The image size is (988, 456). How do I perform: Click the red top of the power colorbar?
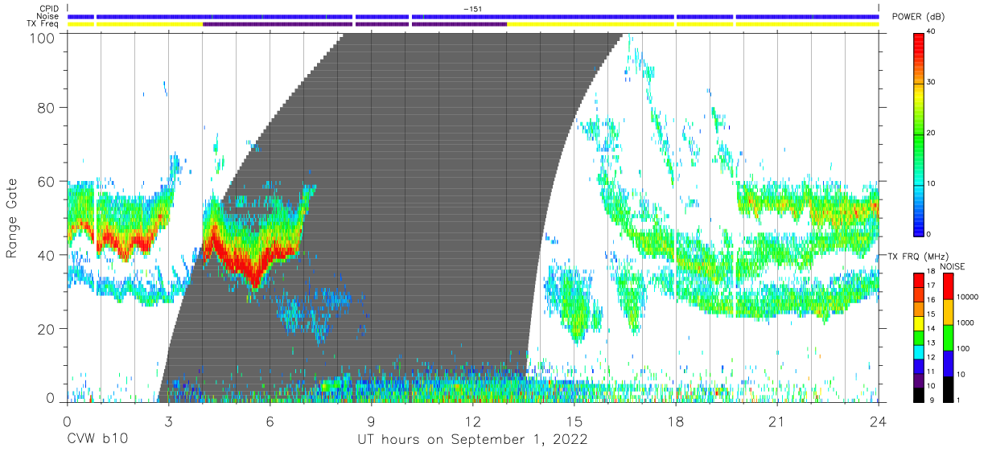(919, 40)
